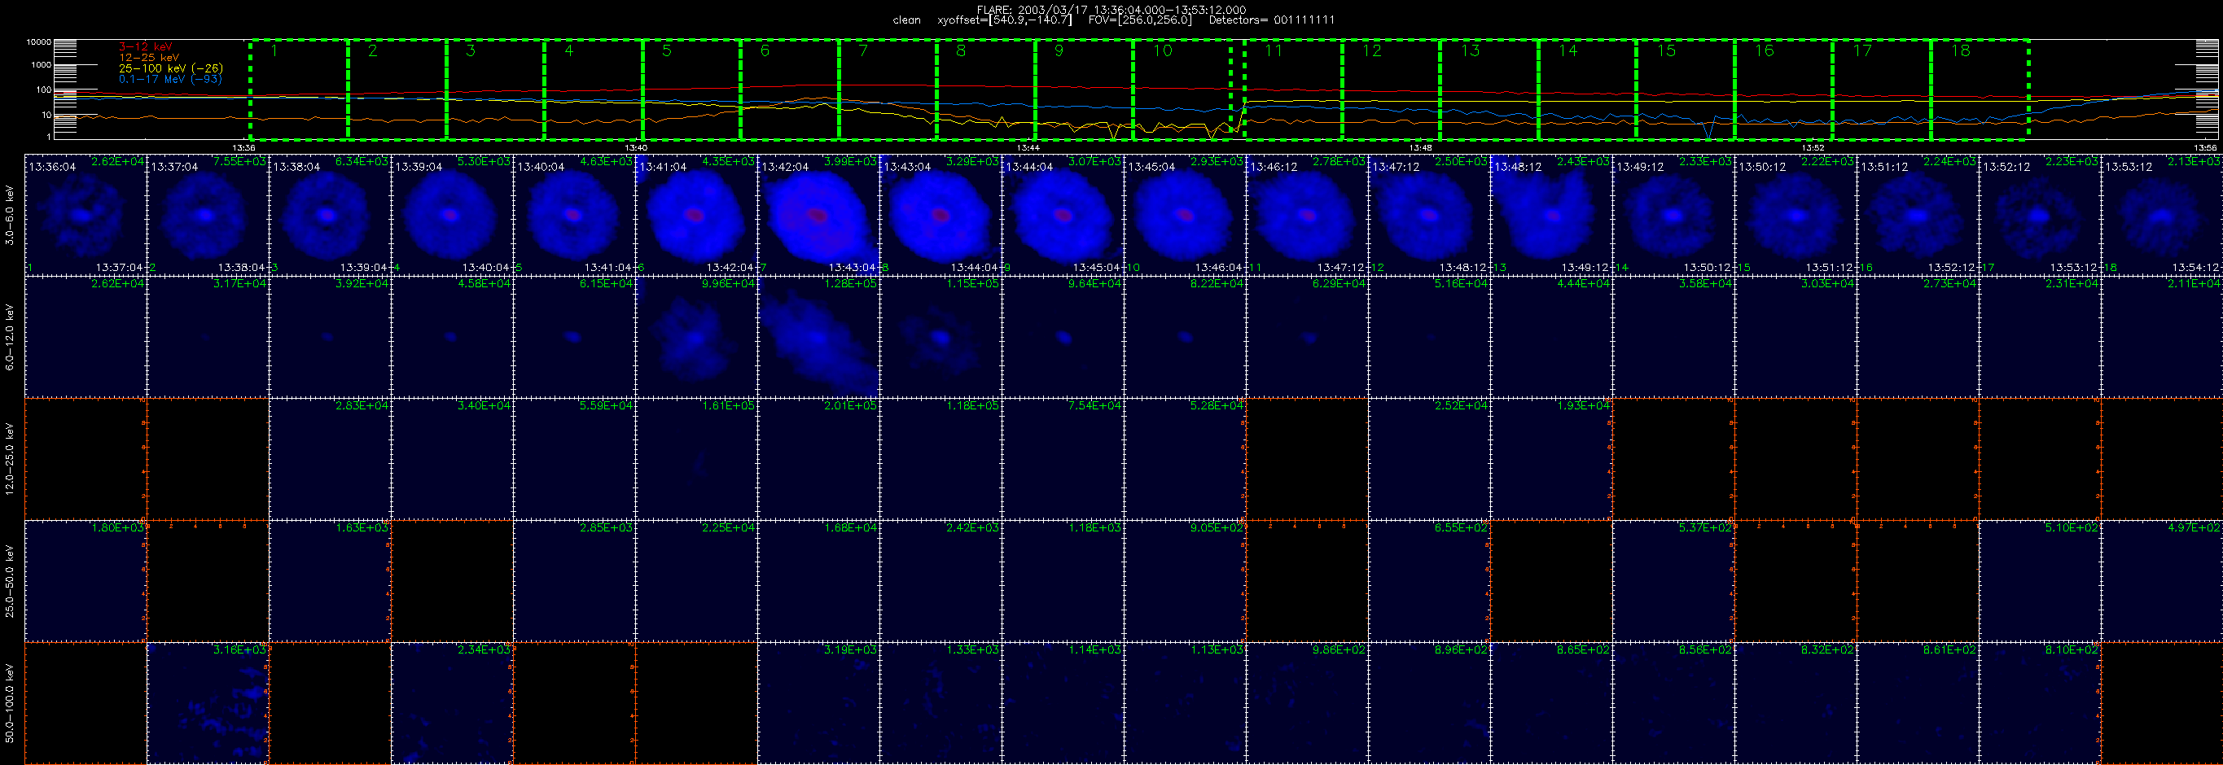
Task: Click the '13:54:12' end timestamp text
Action: pos(2195,268)
